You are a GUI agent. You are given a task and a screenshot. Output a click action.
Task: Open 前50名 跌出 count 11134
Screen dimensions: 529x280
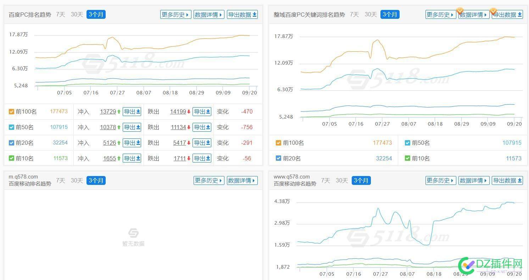pyautogui.click(x=178, y=127)
